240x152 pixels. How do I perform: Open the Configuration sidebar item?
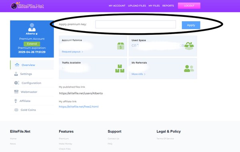coord(32,83)
